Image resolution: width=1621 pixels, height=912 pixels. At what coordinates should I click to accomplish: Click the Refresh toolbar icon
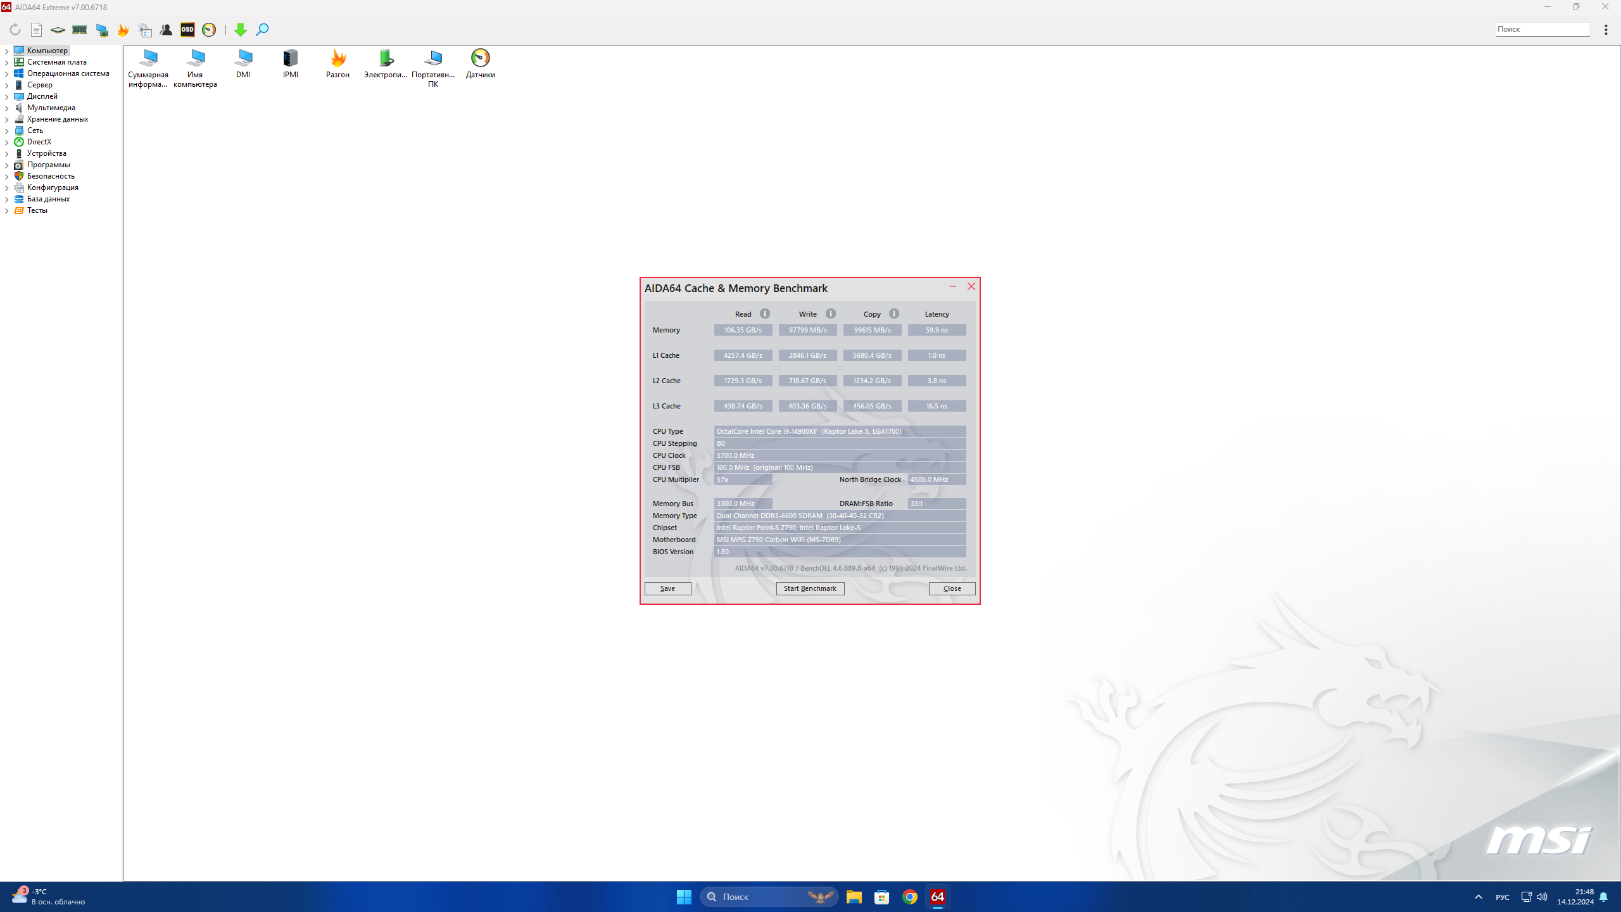15,30
